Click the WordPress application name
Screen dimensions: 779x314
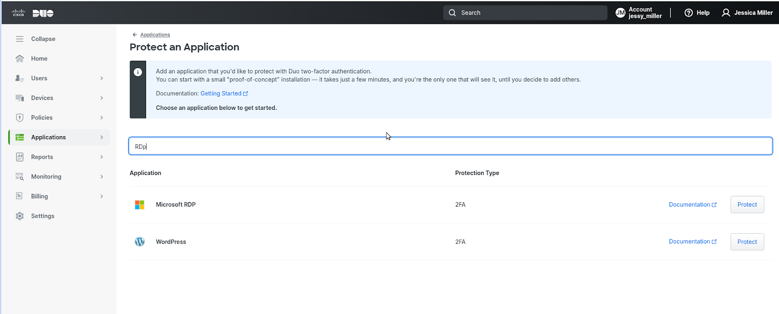(171, 242)
